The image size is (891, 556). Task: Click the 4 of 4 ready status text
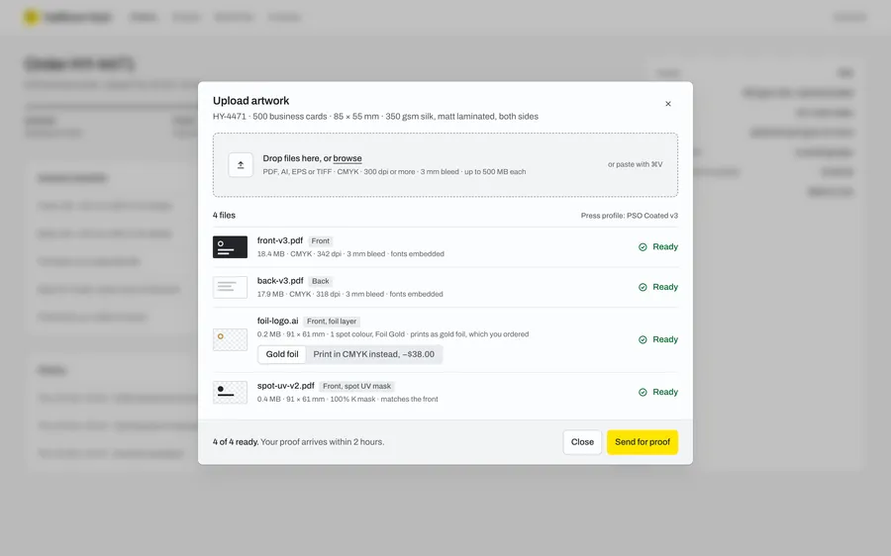pyautogui.click(x=236, y=442)
